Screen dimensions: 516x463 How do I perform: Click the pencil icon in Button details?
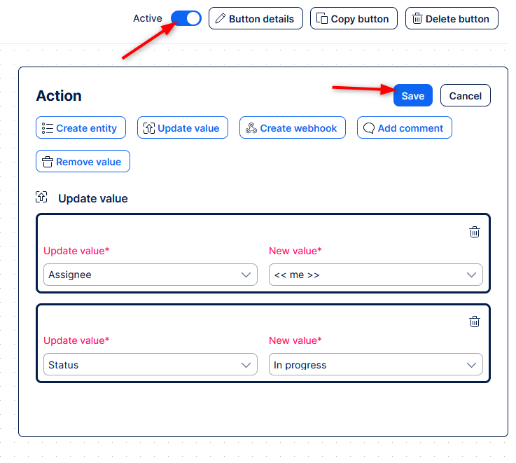[x=220, y=19]
